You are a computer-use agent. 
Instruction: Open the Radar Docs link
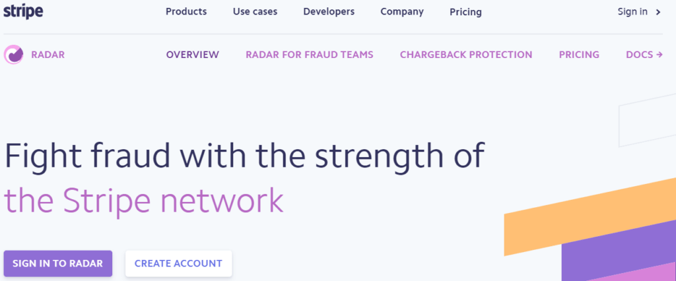pos(644,55)
